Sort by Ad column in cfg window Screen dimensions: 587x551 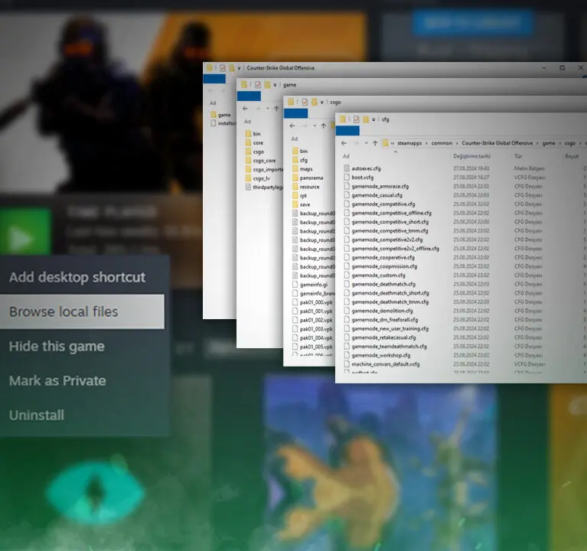point(345,156)
